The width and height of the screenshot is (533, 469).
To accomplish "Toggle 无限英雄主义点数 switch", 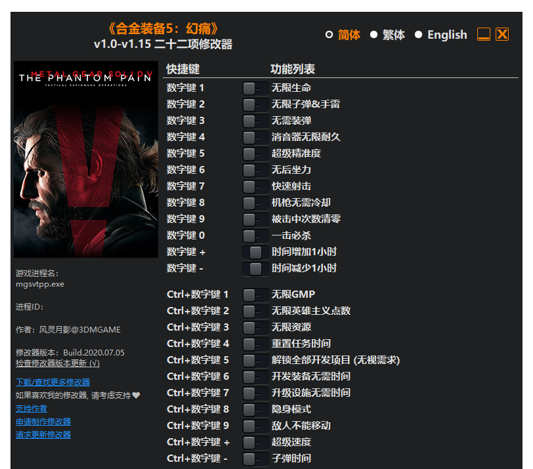I will [x=255, y=311].
